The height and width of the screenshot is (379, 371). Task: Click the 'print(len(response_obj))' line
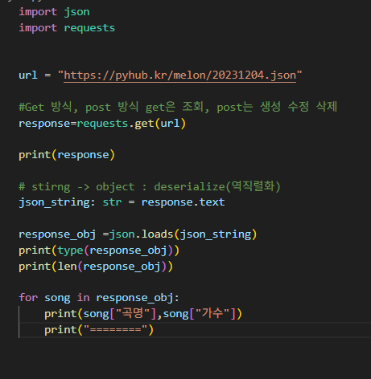tap(96, 267)
